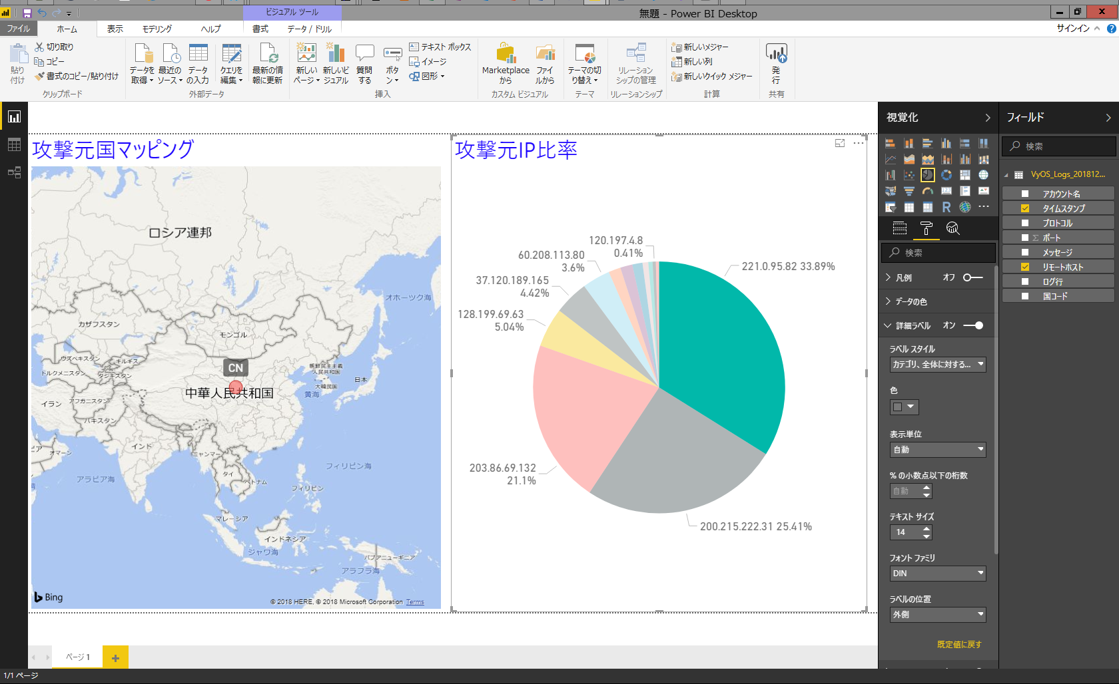Click Manage Relationships ribbon icon
The width and height of the screenshot is (1119, 684).
tap(636, 64)
